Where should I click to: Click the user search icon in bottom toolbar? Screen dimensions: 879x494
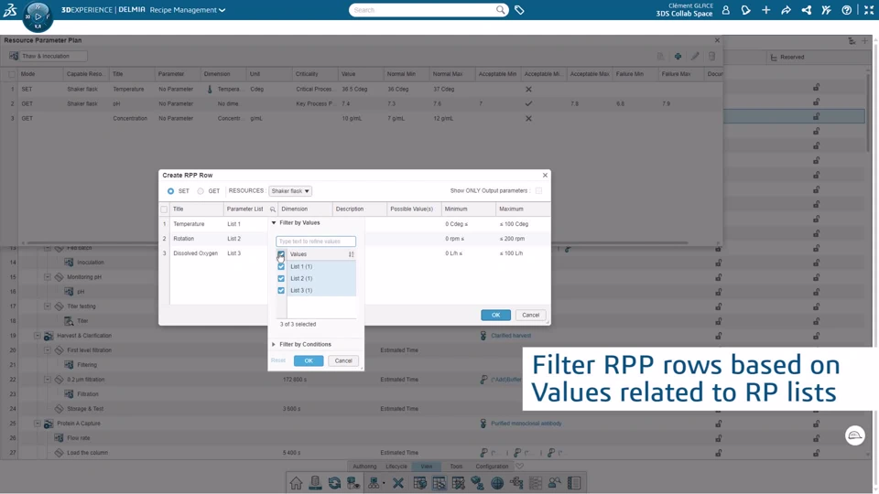click(555, 483)
